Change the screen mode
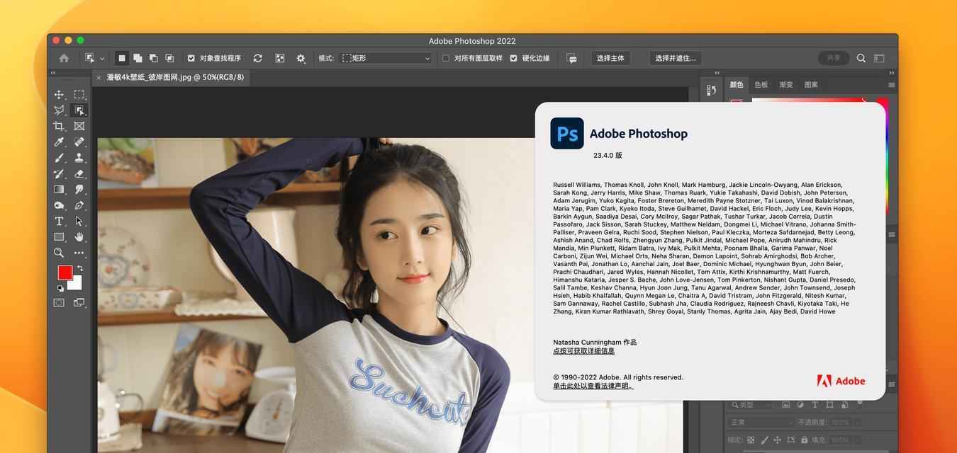 (79, 303)
